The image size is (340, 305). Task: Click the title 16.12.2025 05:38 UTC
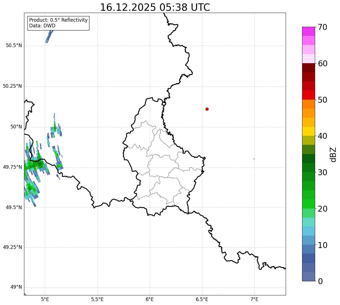[155, 7]
